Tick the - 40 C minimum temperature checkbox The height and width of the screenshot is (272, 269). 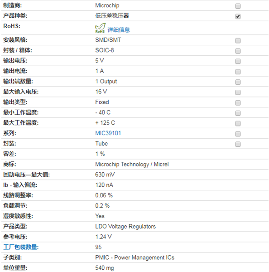(238, 113)
